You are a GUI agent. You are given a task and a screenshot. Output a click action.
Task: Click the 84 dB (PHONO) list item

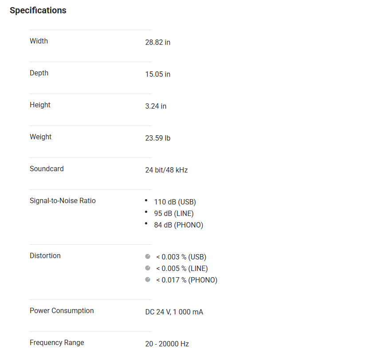[x=178, y=225]
